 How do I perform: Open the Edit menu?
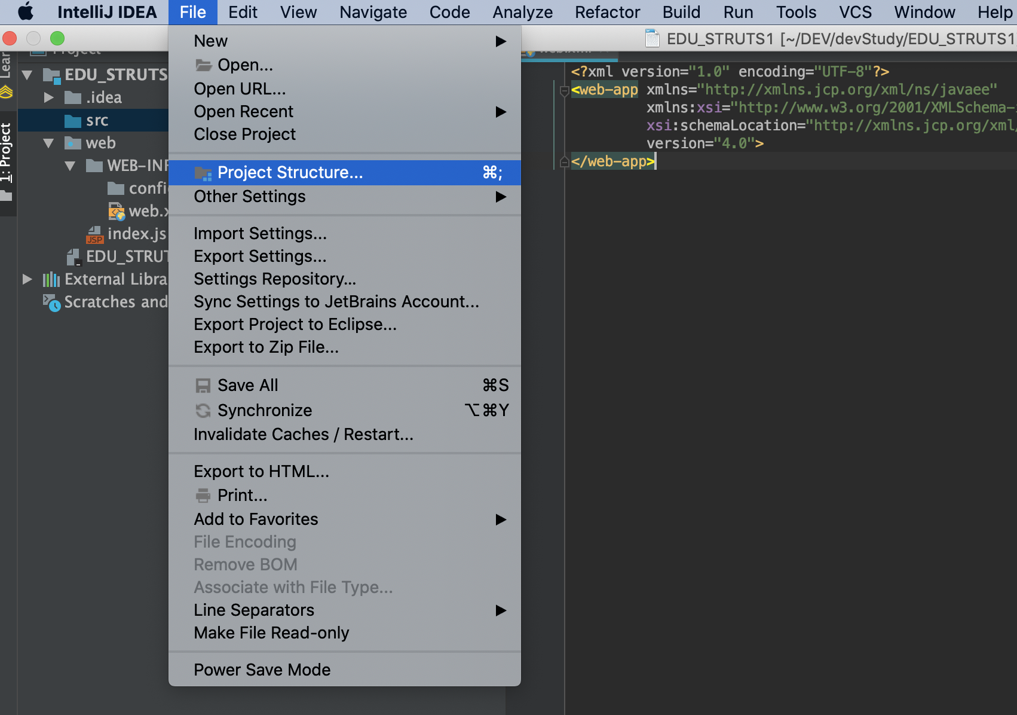pyautogui.click(x=243, y=12)
